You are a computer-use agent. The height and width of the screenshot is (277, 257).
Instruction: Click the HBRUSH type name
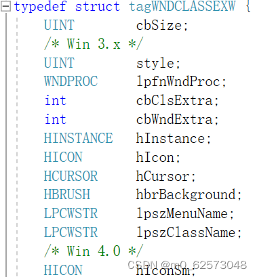pos(67,194)
